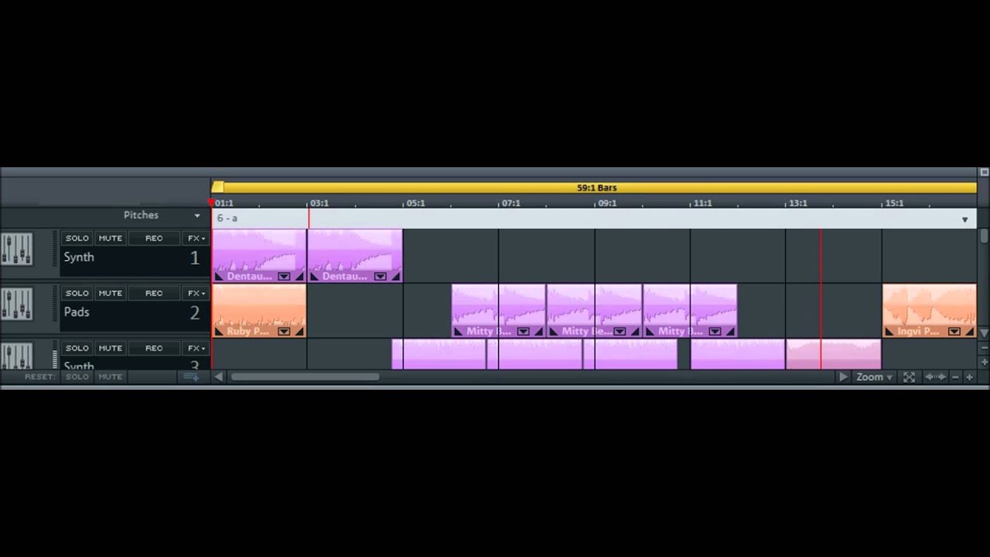990x557 pixels.
Task: Click the 09:1 ruler marker
Action: click(x=607, y=203)
